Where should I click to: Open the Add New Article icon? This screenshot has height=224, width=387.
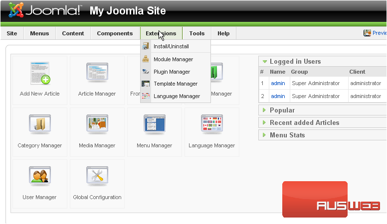(40, 79)
